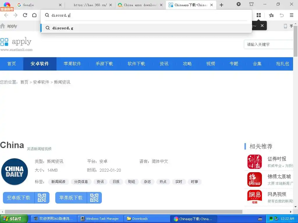The height and width of the screenshot is (223, 298).
Task: Switch to Downloads folder taskbar item
Action: point(147,219)
